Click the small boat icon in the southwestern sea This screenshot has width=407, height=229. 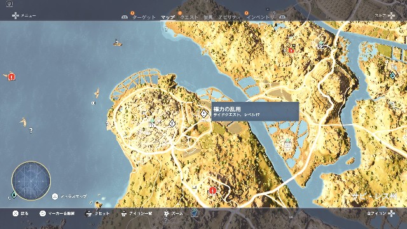(x=24, y=121)
